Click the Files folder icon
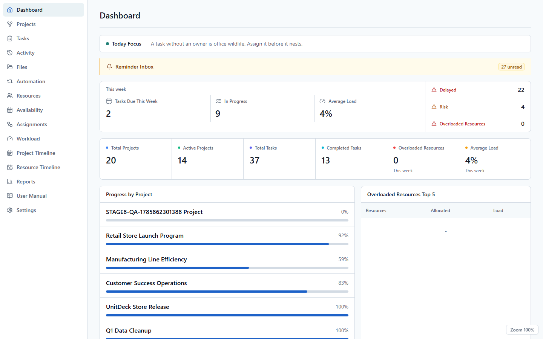Image resolution: width=543 pixels, height=339 pixels. (10, 67)
